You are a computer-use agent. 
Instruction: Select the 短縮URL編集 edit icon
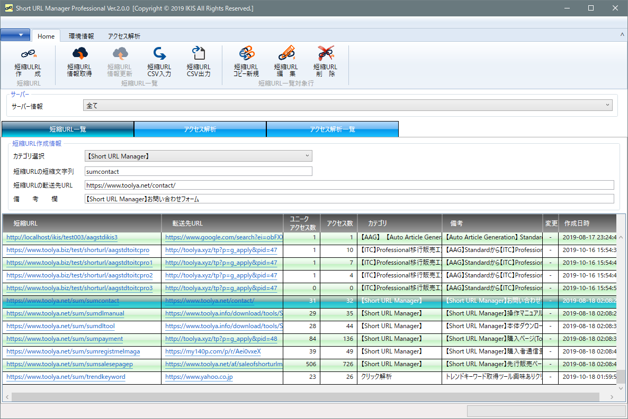[286, 53]
